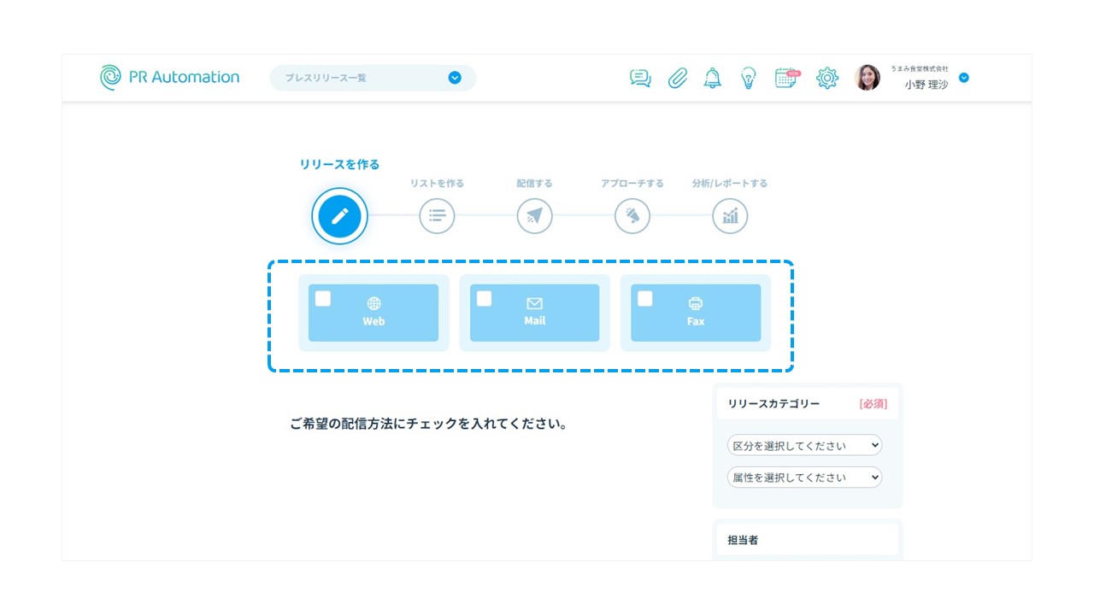Open the calendar icon
This screenshot has width=1094, height=615.
coord(786,78)
